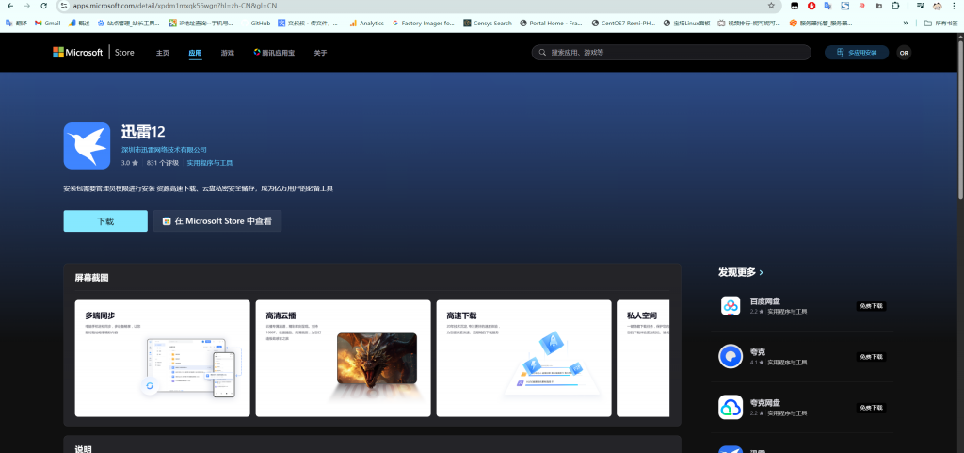Click 在 Microsoft Store 中查看 button

pyautogui.click(x=217, y=221)
